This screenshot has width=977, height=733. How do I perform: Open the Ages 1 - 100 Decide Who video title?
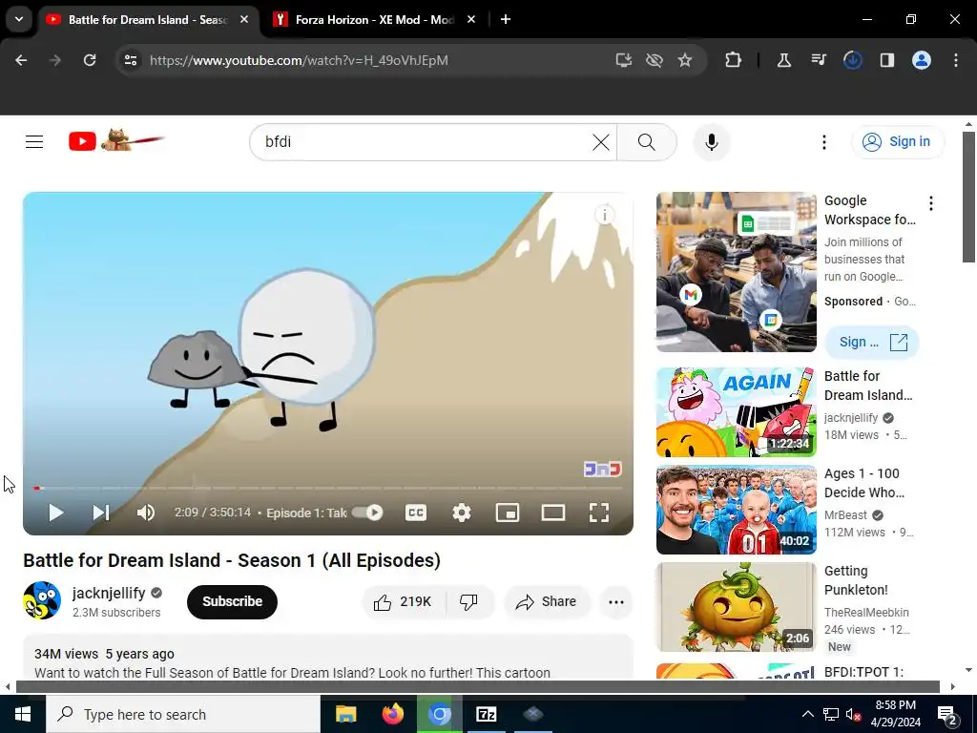864,483
